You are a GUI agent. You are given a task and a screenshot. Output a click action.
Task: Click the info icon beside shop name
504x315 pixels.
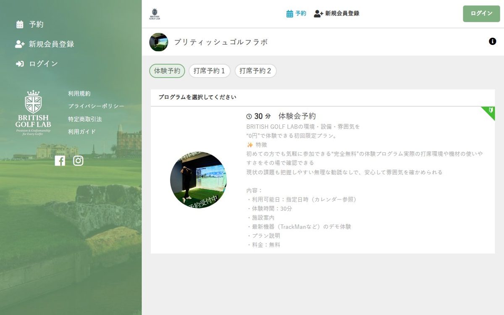[x=493, y=41]
